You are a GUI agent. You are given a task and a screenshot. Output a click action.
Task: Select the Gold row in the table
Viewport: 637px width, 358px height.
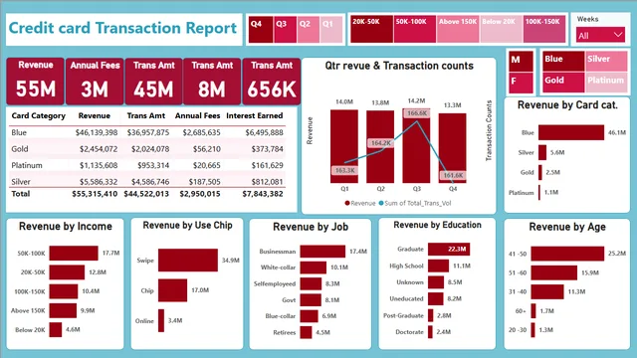[x=147, y=149]
